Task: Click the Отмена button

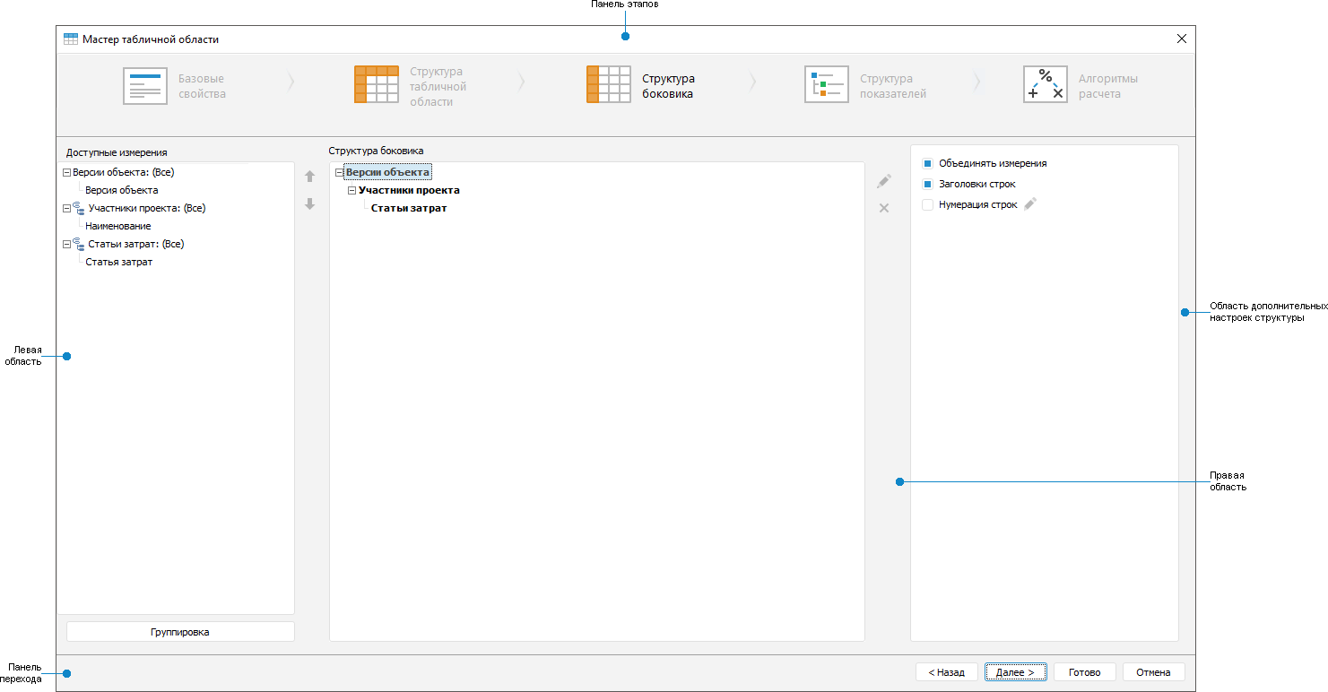Action: [x=1153, y=672]
